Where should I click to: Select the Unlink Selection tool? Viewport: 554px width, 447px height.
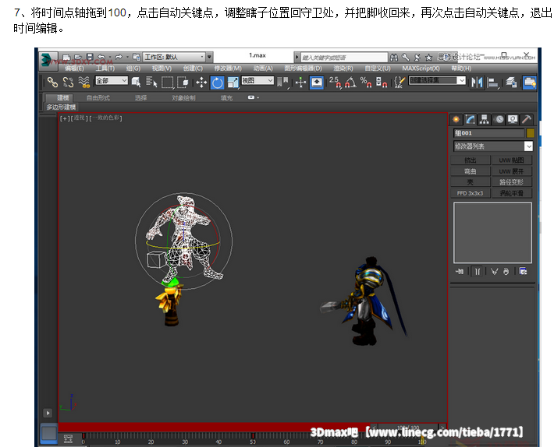[x=68, y=82]
